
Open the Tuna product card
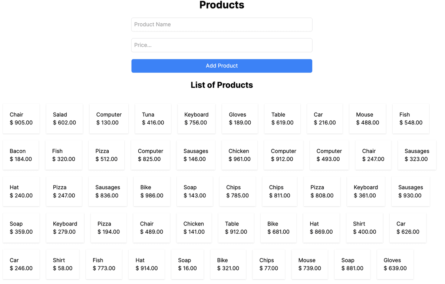(153, 118)
